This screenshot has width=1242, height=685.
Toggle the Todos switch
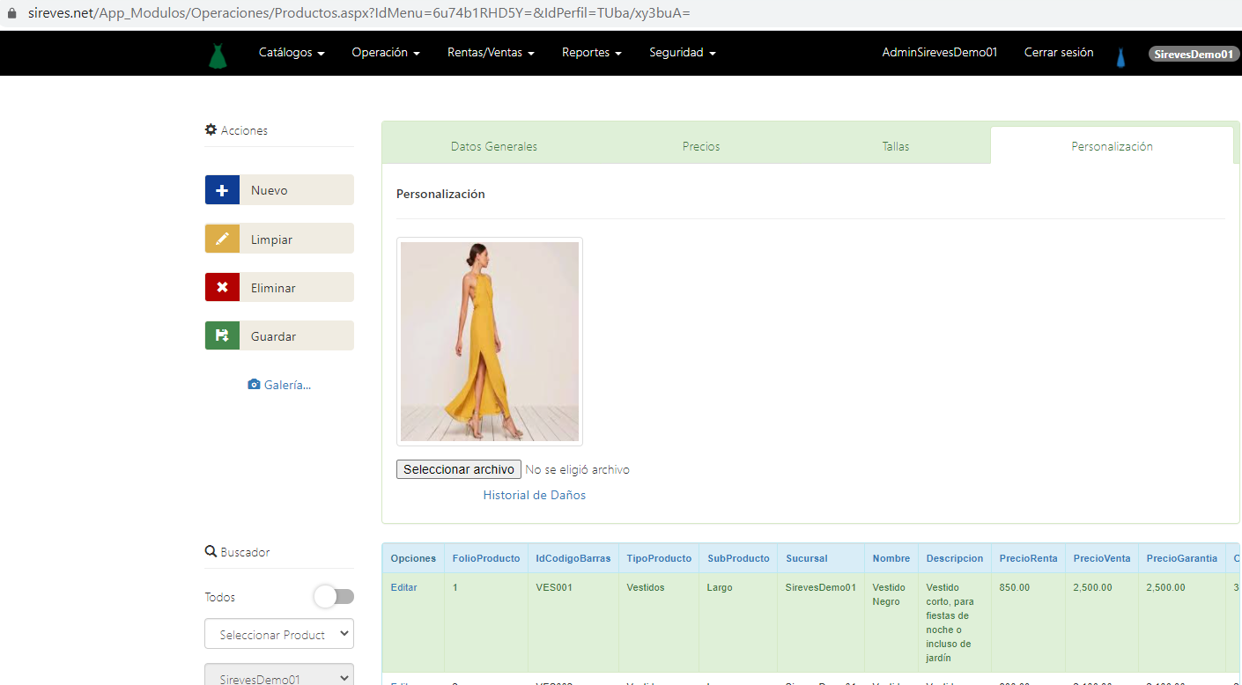coord(334,597)
